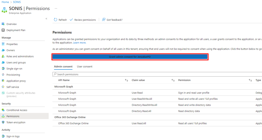The height and width of the screenshot is (140, 262).
Task: Click the Sign-in logs icon
Action: tap(3, 136)
